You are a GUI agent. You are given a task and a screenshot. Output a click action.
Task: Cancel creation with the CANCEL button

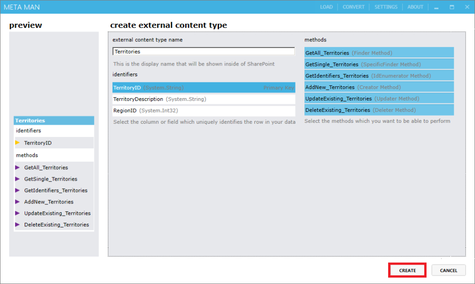point(448,270)
